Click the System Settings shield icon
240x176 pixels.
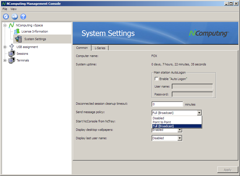tap(18, 39)
